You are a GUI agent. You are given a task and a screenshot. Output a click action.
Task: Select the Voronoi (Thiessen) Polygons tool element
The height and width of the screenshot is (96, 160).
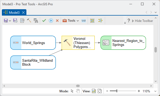click(78, 43)
